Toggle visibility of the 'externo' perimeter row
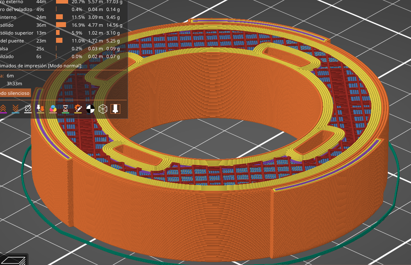The width and height of the screenshot is (411, 265). click(12, 2)
